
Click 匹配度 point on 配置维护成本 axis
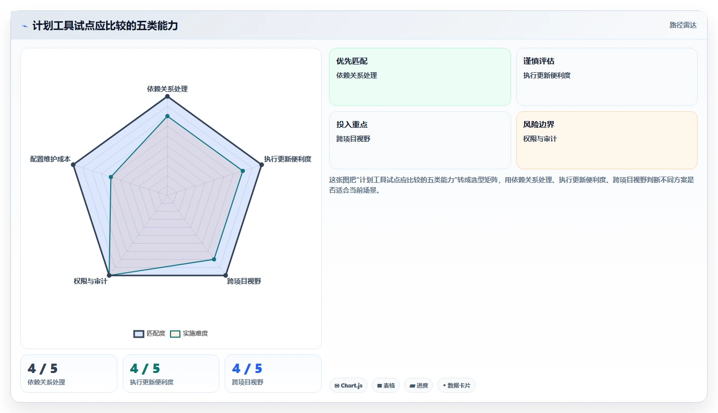tap(73, 165)
